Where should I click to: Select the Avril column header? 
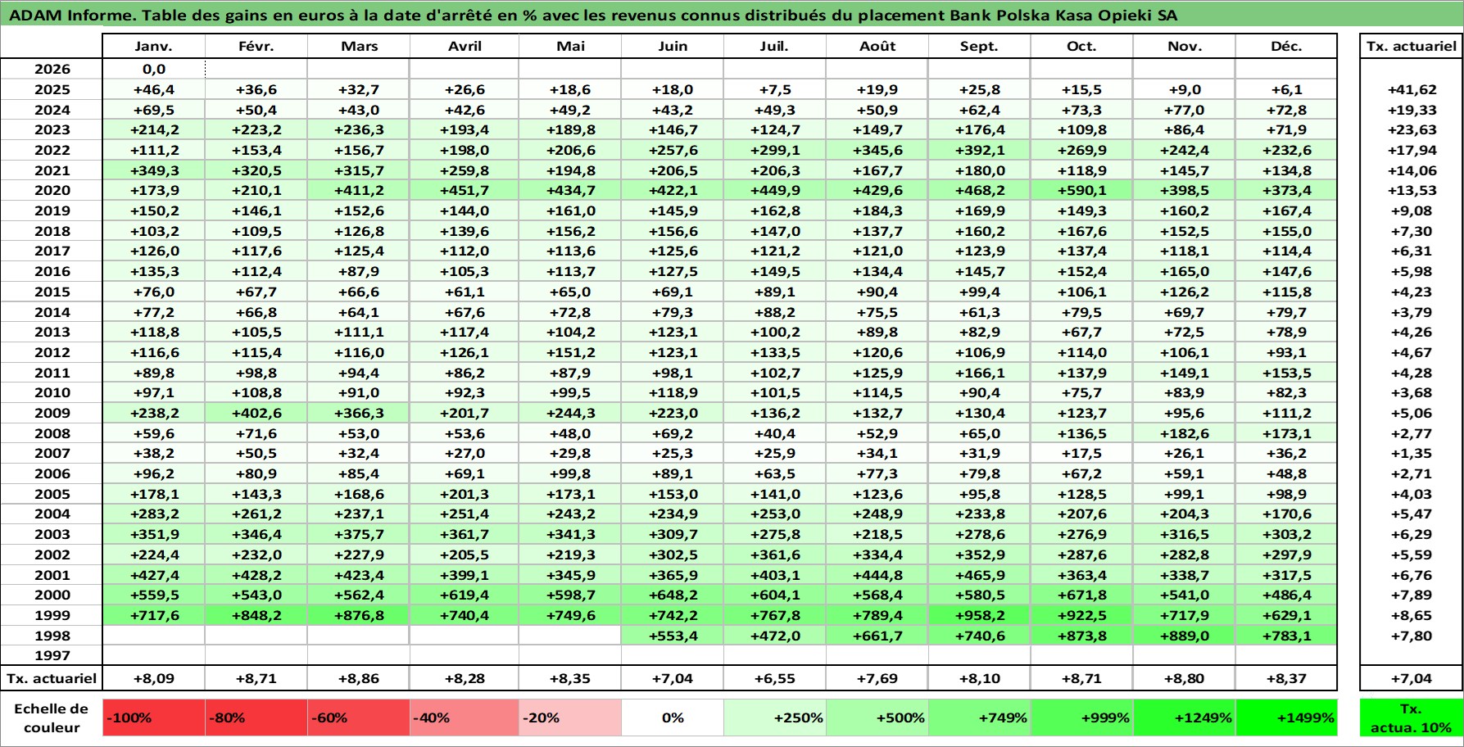[465, 46]
